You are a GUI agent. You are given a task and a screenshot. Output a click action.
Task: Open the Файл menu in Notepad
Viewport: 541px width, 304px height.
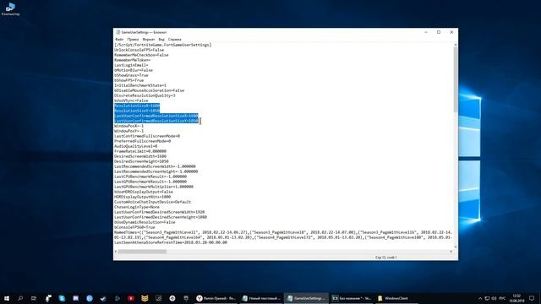coord(119,40)
